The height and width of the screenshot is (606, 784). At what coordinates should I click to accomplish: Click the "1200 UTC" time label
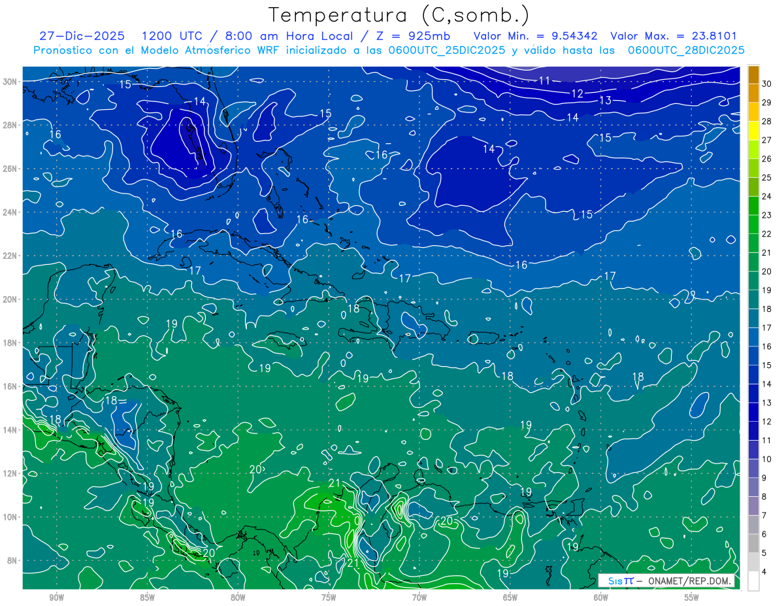click(172, 36)
